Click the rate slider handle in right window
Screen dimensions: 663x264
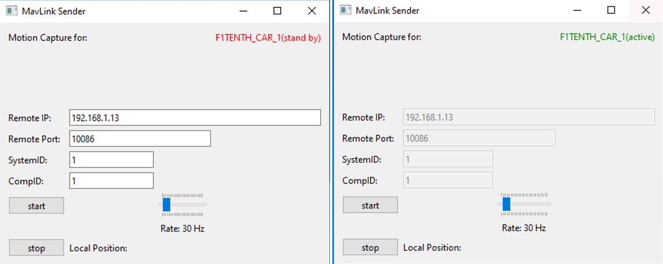coord(506,204)
